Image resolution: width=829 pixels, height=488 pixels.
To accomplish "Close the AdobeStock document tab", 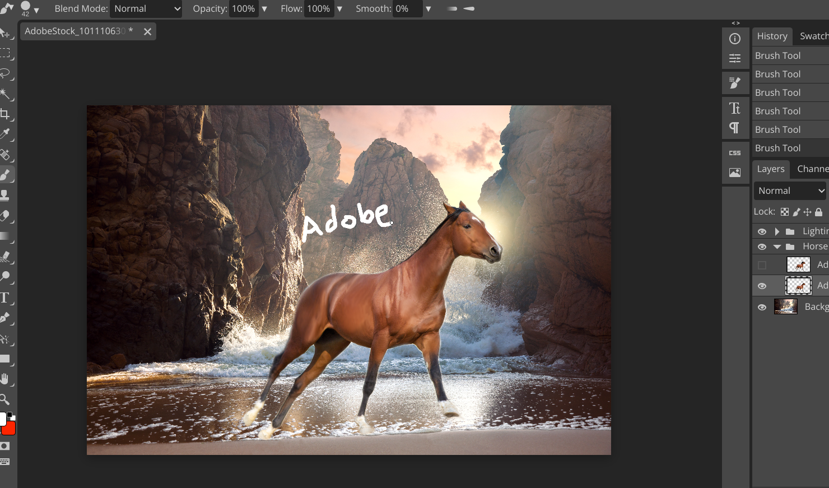I will (147, 32).
